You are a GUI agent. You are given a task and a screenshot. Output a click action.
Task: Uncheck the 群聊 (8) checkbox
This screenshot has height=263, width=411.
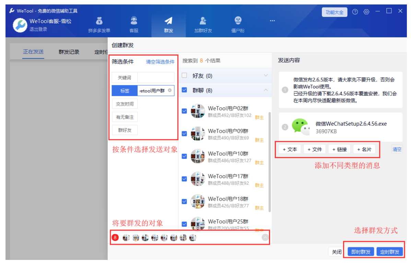point(184,90)
